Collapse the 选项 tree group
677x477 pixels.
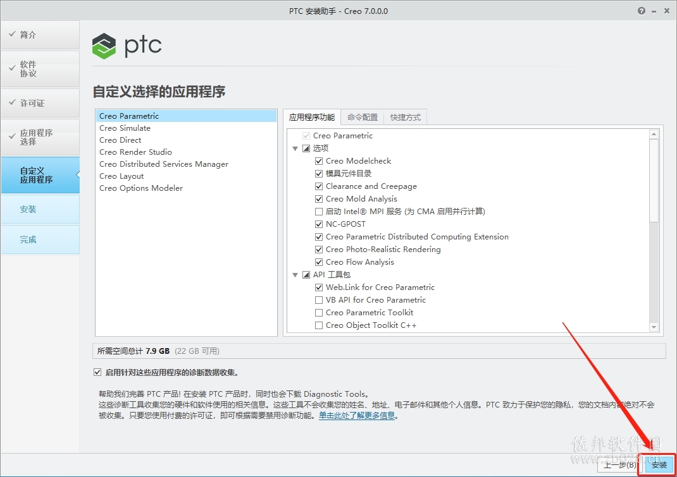pyautogui.click(x=295, y=148)
